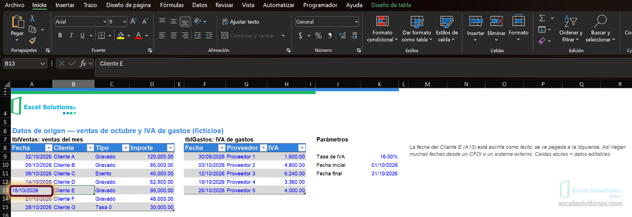
Task: Open the Proveedor column filter dropdown
Action: coord(263,148)
